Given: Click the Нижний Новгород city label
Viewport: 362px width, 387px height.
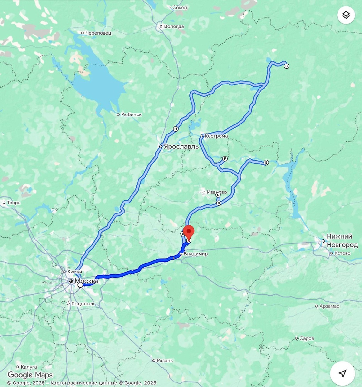Looking at the screenshot, I should coord(342,241).
